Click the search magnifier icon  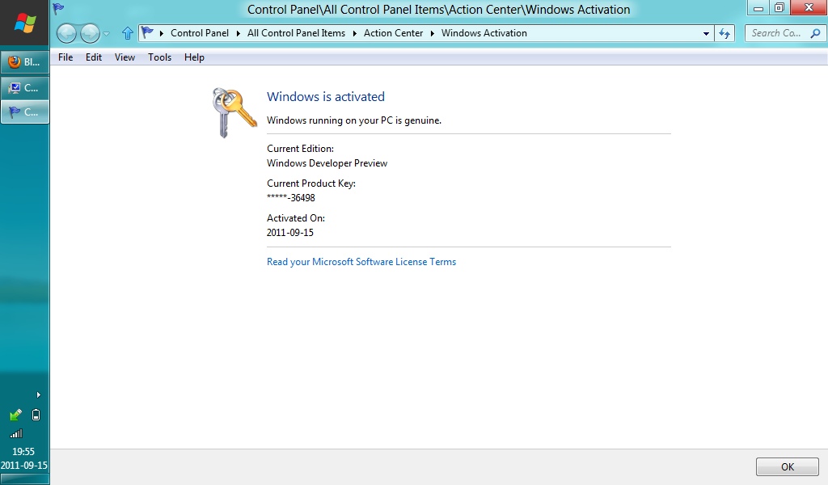point(815,33)
